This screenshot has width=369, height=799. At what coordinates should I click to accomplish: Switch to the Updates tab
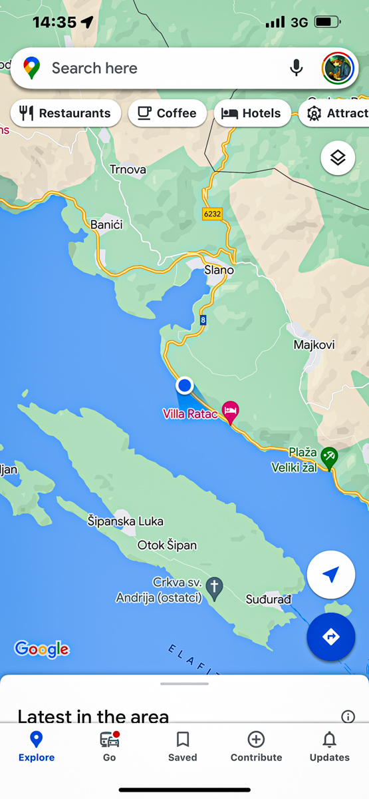329,746
